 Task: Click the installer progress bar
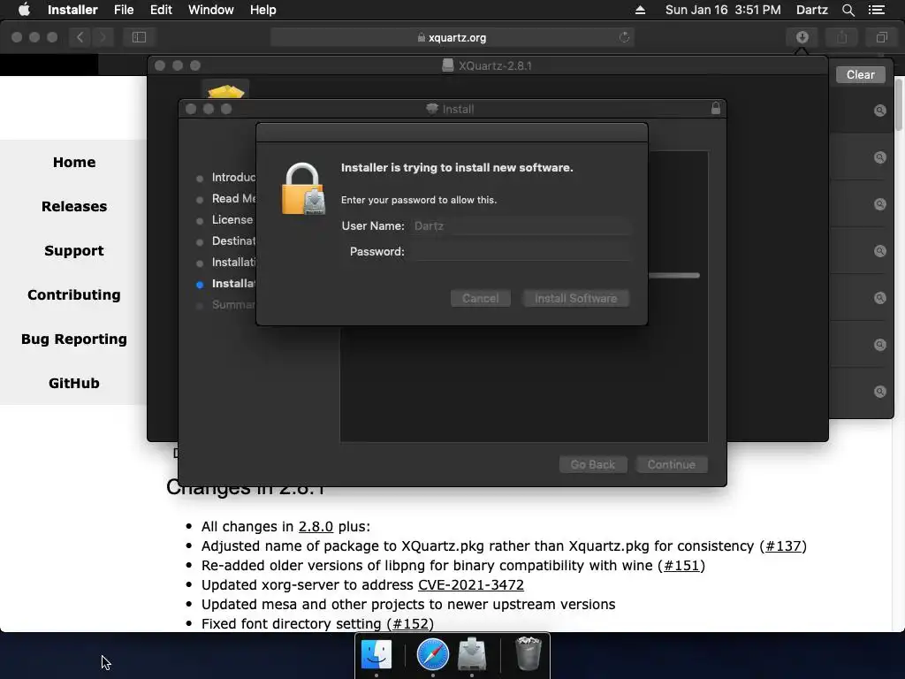pos(673,276)
